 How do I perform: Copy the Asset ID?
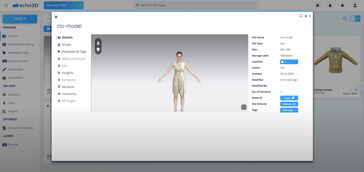(x=289, y=98)
